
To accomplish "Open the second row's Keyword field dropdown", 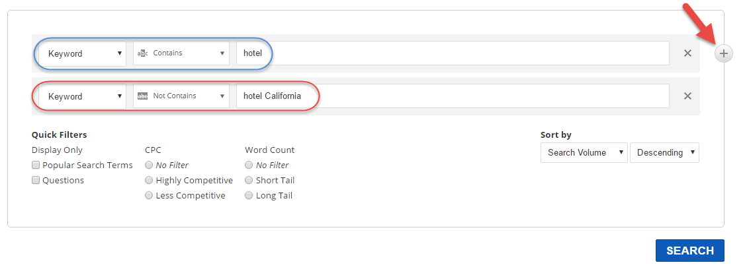I will (x=82, y=96).
